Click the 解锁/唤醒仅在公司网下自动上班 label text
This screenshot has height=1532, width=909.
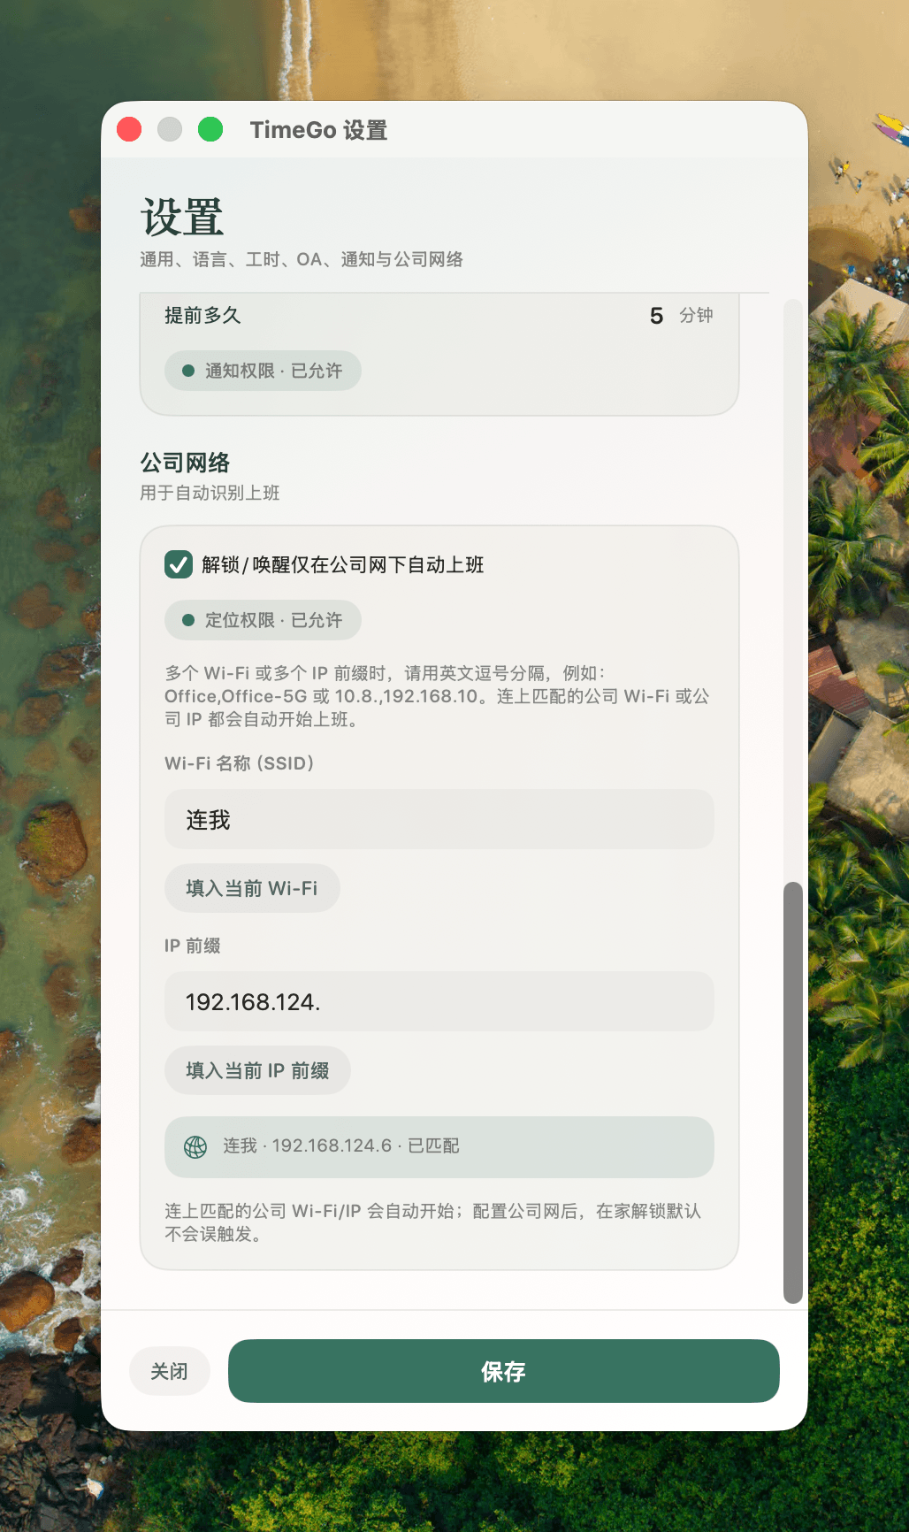pyautogui.click(x=343, y=564)
